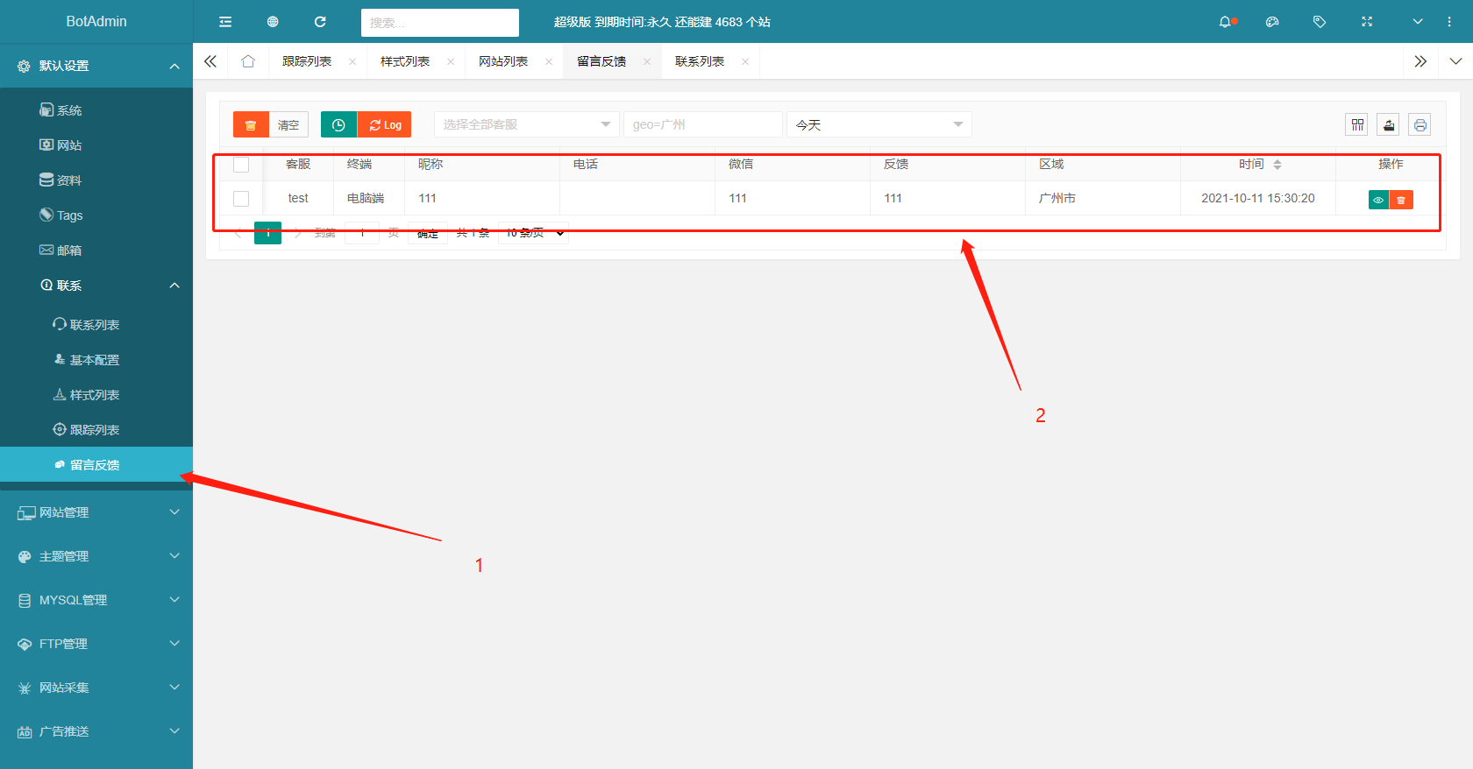Open the 今天 date range dropdown
The width and height of the screenshot is (1473, 769).
[879, 124]
